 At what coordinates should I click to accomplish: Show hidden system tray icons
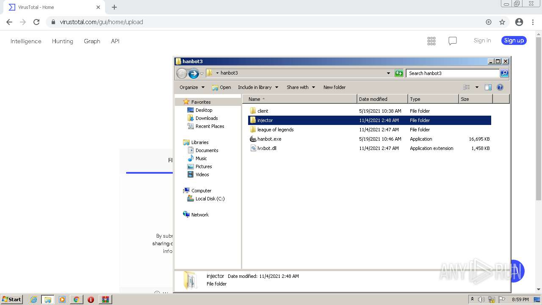point(472,299)
